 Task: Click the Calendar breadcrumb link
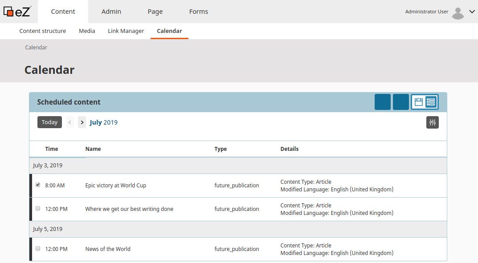36,48
